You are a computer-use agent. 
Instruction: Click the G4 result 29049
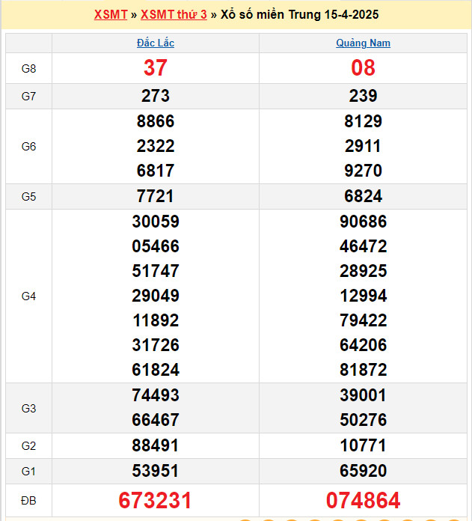tap(156, 296)
